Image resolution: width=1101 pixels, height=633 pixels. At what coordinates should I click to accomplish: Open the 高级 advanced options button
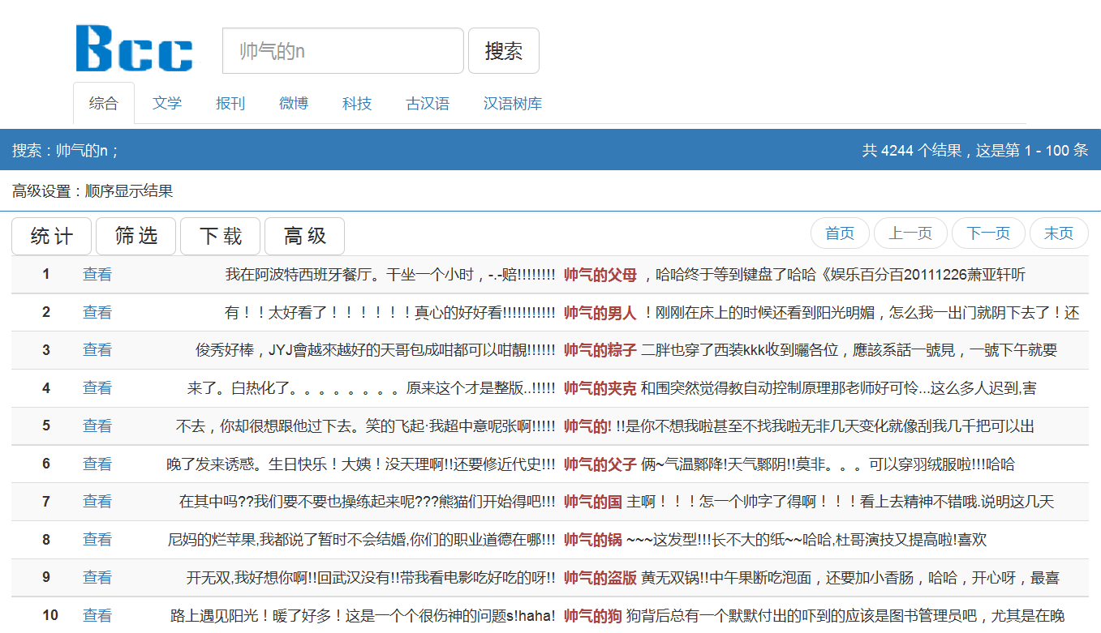[305, 236]
